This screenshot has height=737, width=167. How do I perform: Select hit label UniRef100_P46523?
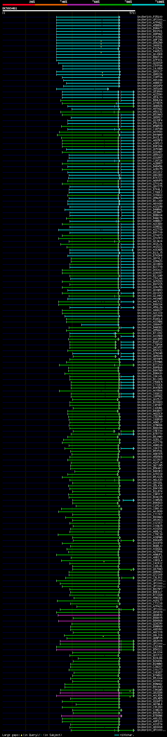[150, 51]
